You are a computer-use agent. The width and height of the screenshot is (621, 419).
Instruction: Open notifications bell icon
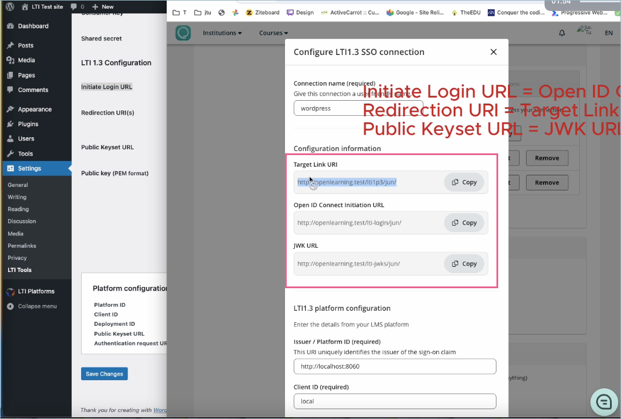coord(561,33)
